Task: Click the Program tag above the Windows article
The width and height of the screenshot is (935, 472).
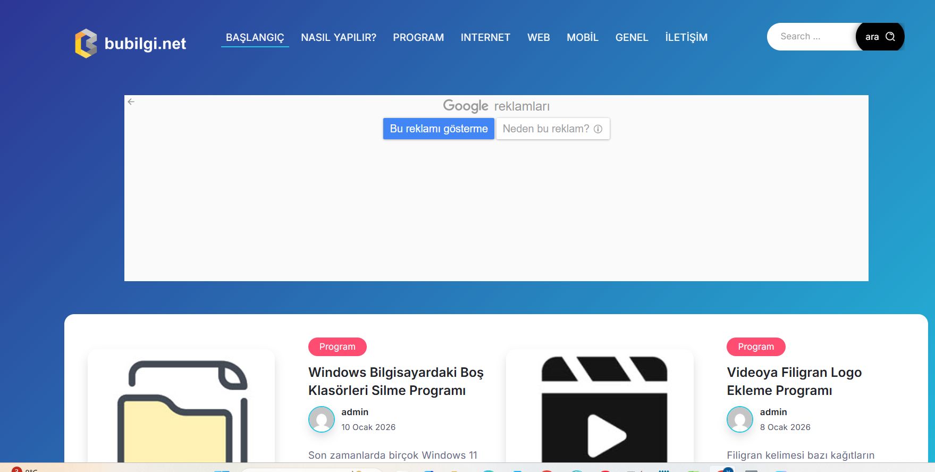Action: point(337,347)
